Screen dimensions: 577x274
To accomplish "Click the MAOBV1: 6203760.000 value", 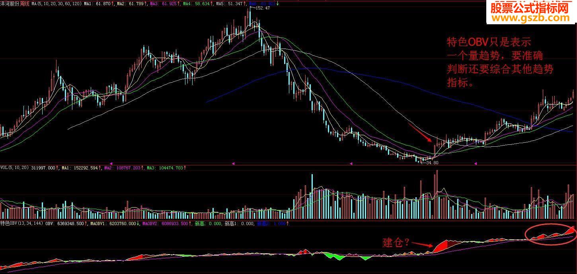I will (x=114, y=223).
